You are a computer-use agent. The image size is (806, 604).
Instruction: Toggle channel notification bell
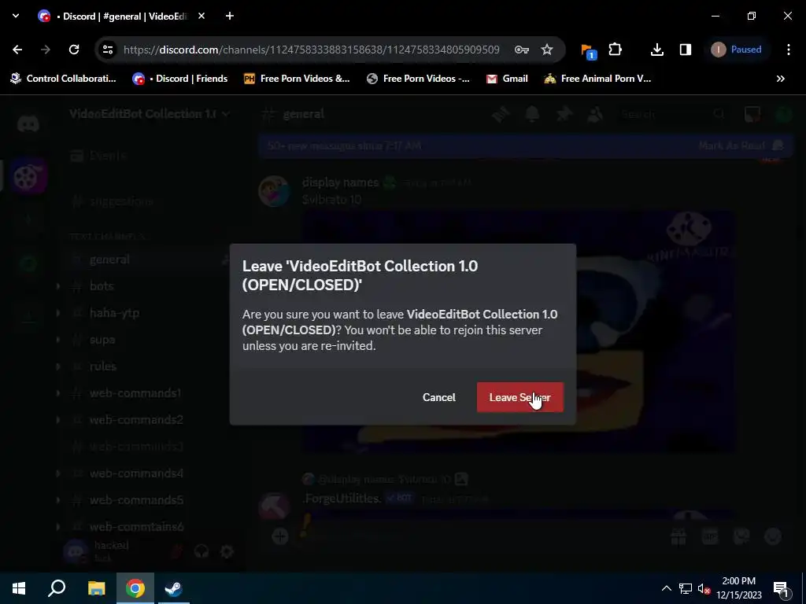532,114
